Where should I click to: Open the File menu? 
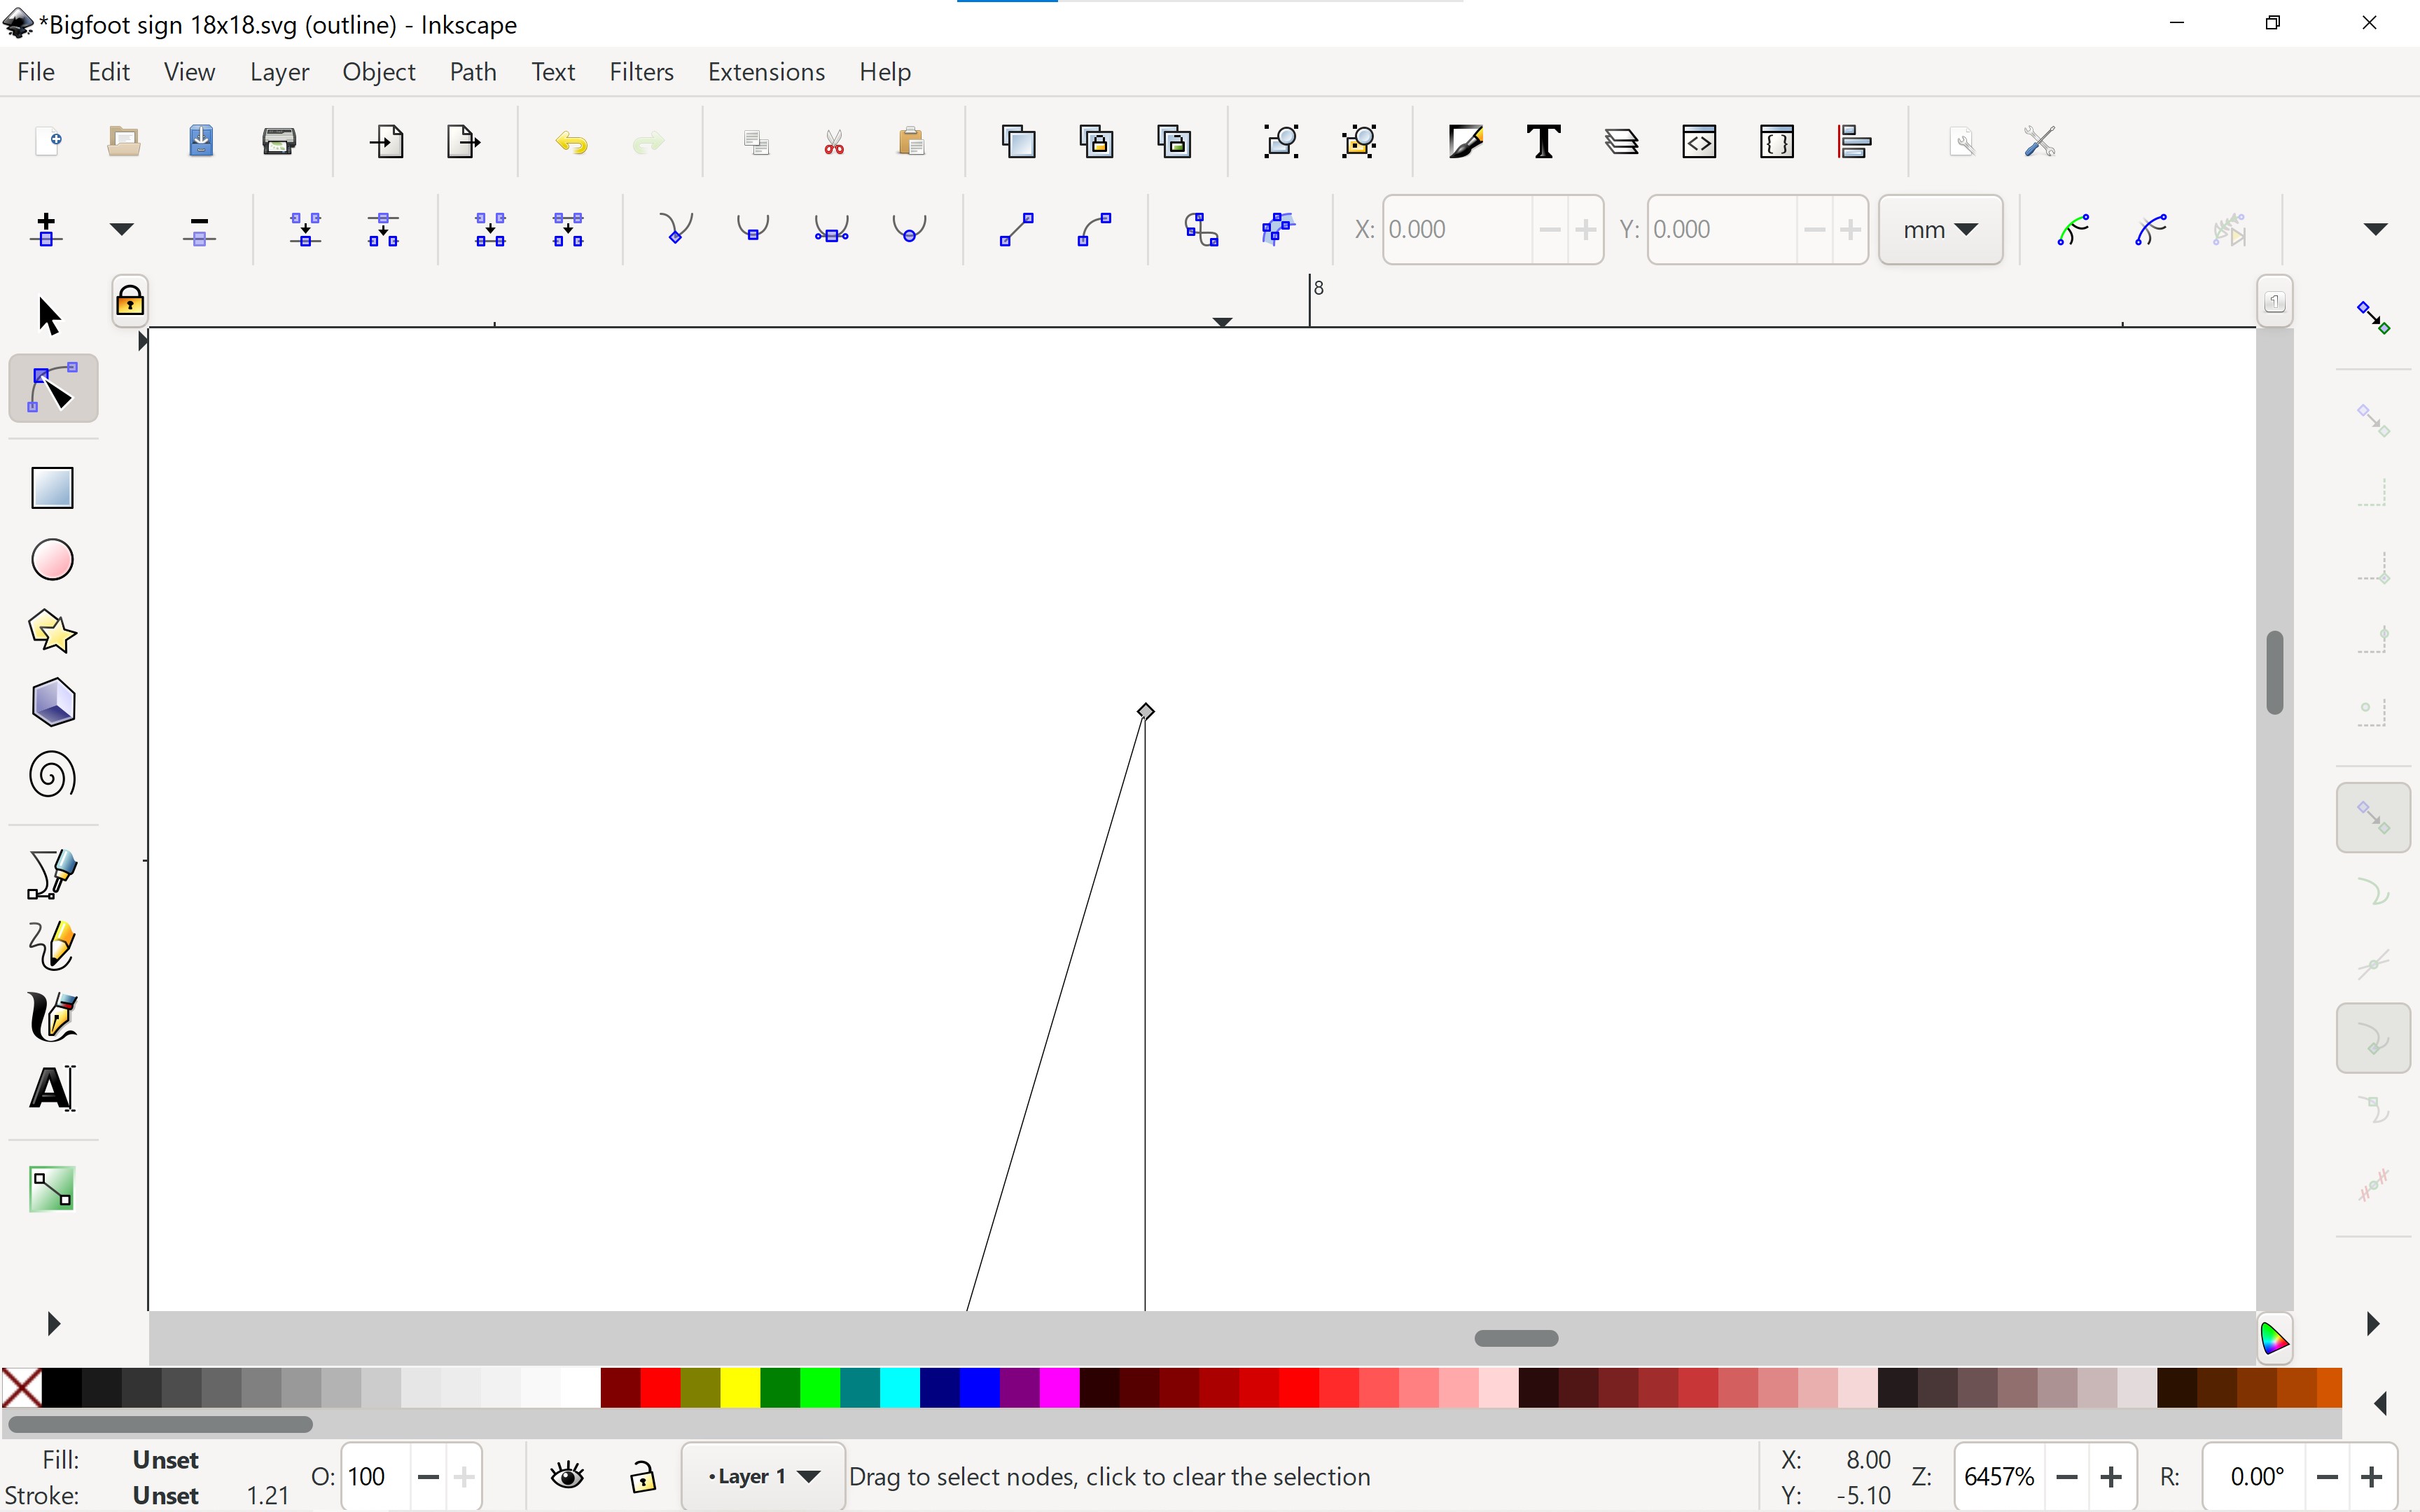pyautogui.click(x=36, y=72)
